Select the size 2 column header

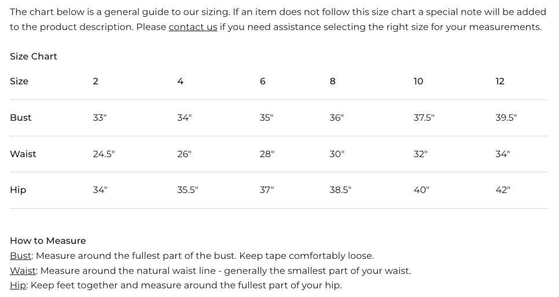(95, 81)
